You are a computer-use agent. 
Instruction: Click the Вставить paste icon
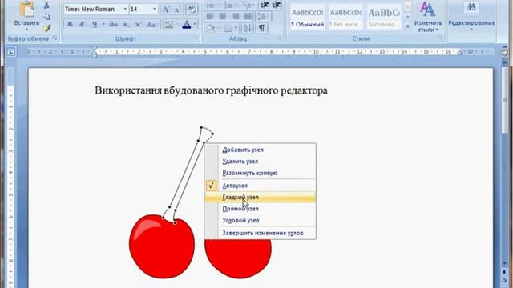pyautogui.click(x=26, y=9)
